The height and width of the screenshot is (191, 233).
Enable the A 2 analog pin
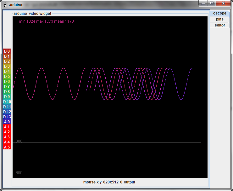tap(7, 132)
